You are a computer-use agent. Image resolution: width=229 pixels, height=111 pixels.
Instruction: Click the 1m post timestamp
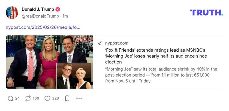click(x=65, y=16)
